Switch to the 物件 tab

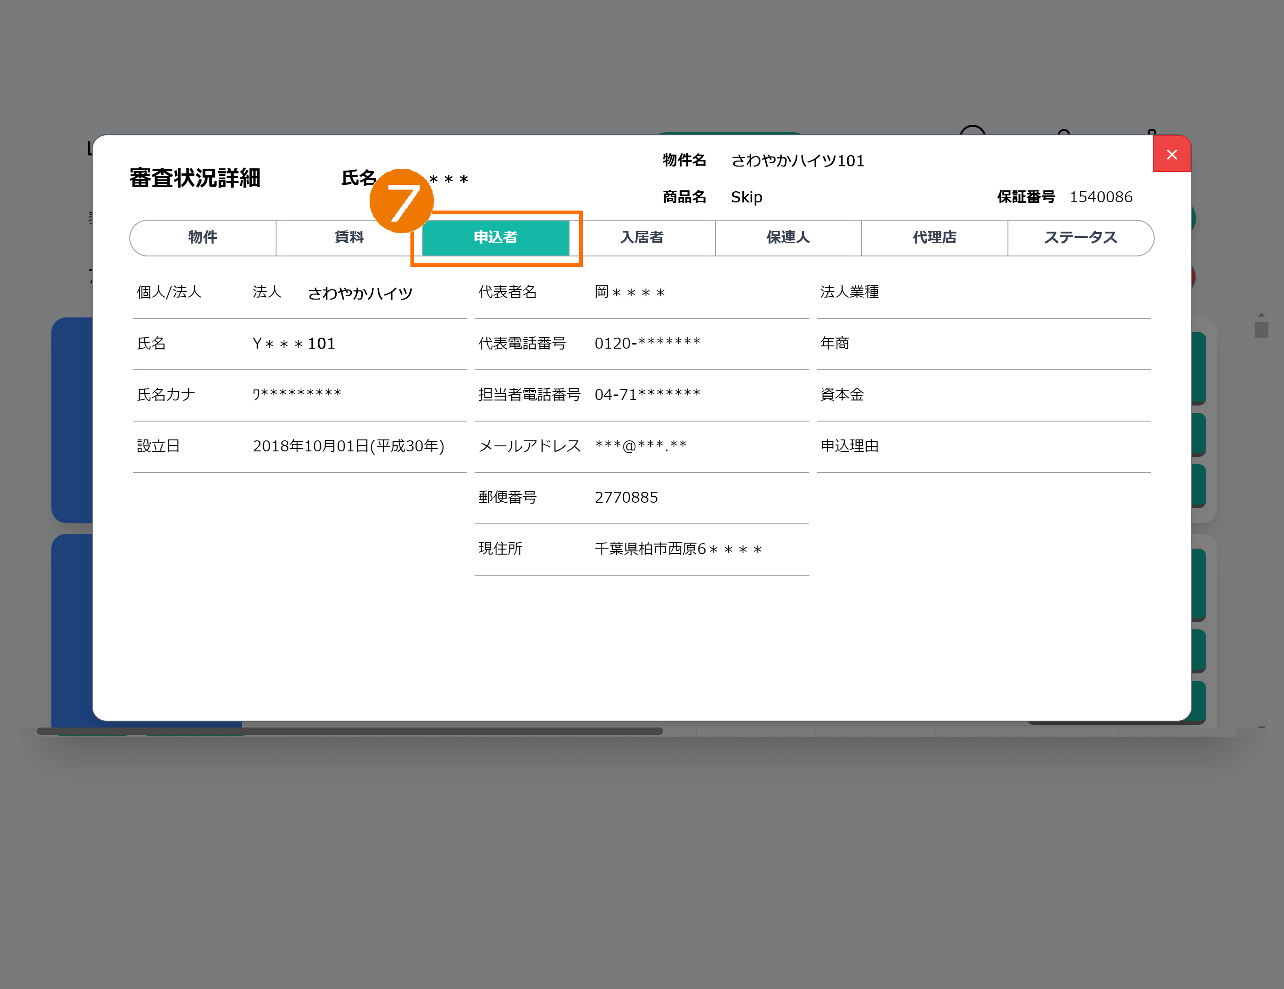click(x=203, y=238)
